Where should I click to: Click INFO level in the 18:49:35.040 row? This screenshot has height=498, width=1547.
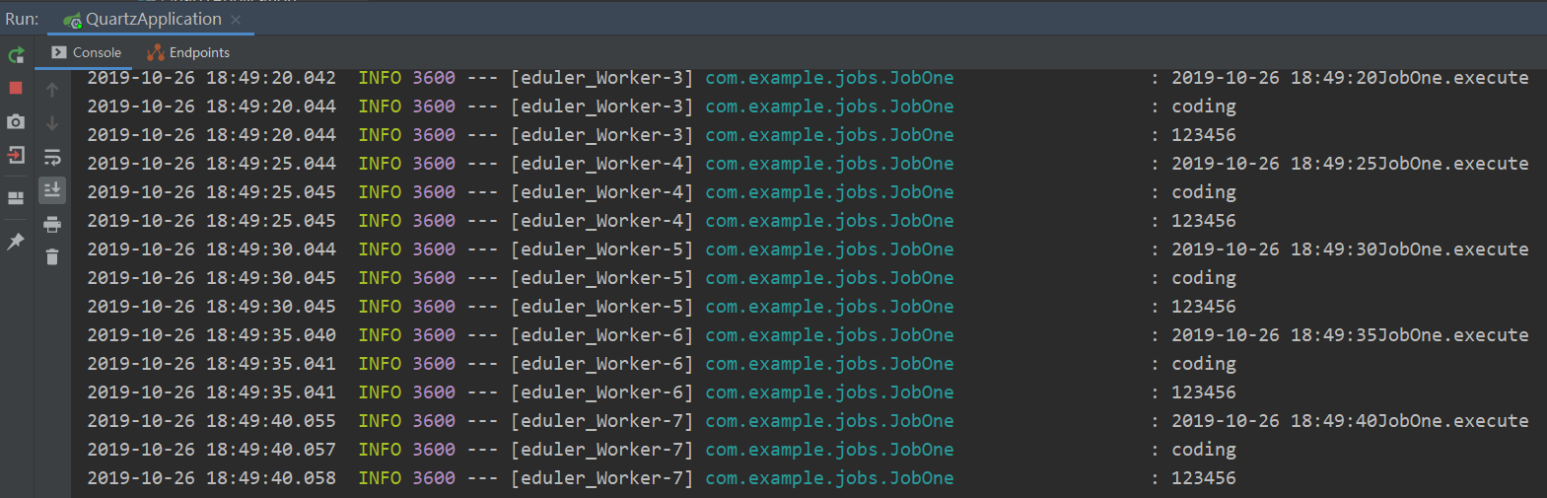coord(380,335)
